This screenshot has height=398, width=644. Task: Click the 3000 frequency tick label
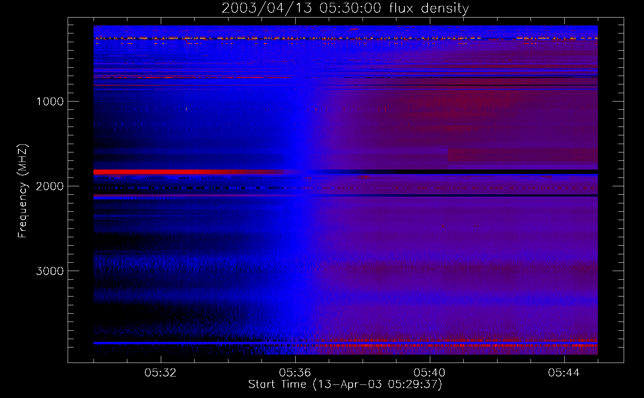click(x=50, y=271)
